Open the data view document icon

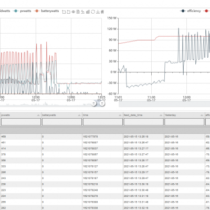pos(78,12)
